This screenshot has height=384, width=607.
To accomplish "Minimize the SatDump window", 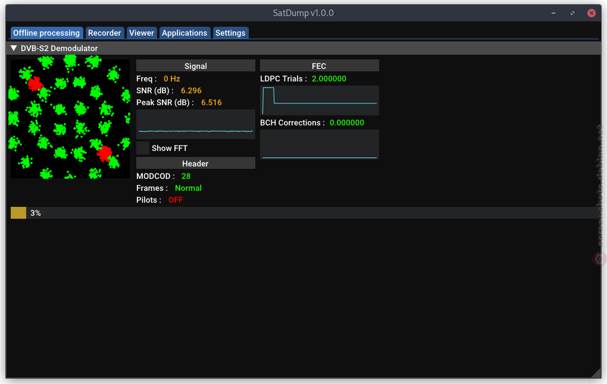I will pos(553,13).
